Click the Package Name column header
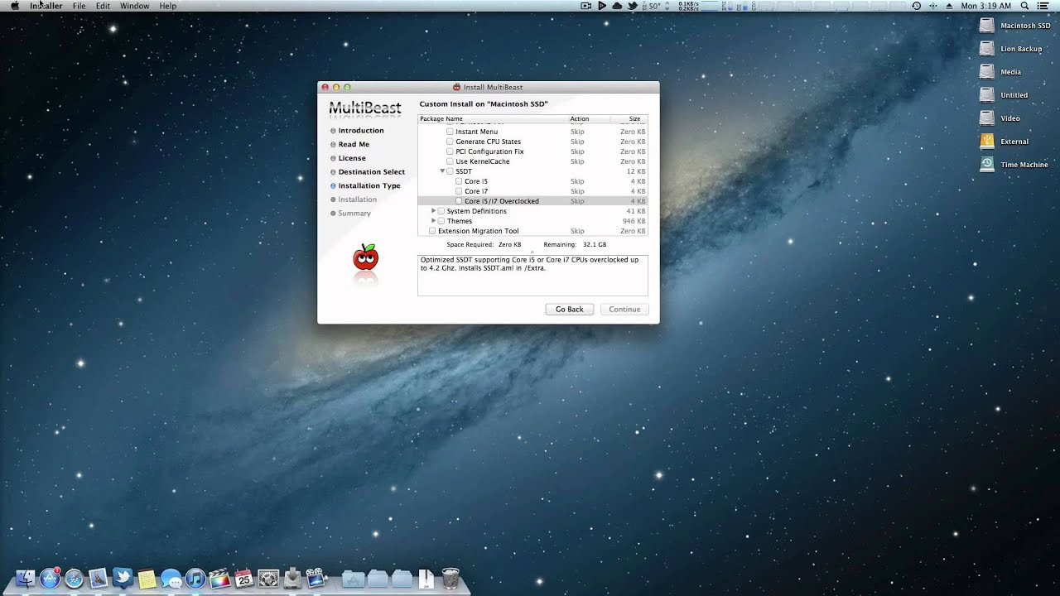Viewport: 1060px width, 596px height. (x=492, y=119)
